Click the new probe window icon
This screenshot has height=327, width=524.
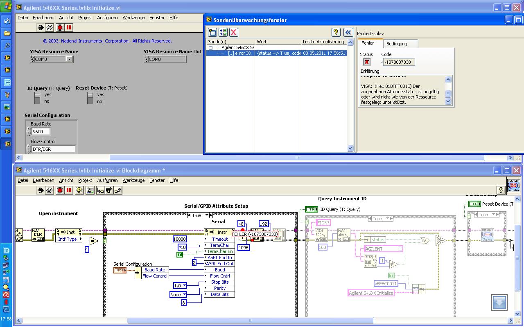(x=212, y=32)
